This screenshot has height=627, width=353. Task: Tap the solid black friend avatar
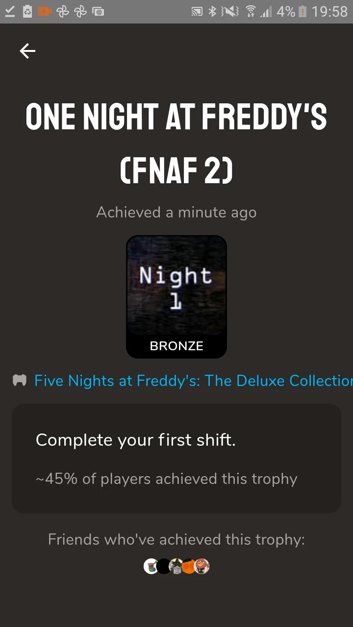point(163,566)
